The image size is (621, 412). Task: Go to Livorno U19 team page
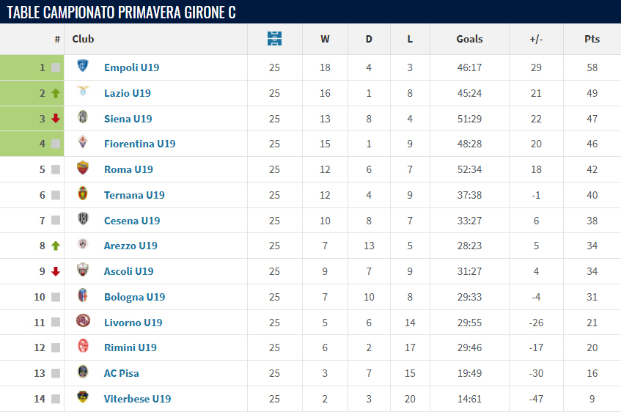(133, 323)
